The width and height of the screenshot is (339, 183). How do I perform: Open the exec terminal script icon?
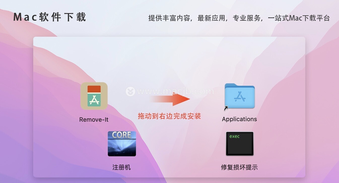click(240, 144)
